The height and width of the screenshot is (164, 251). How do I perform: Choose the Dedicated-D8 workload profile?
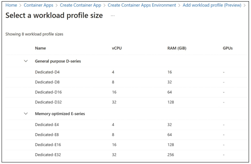127,82
